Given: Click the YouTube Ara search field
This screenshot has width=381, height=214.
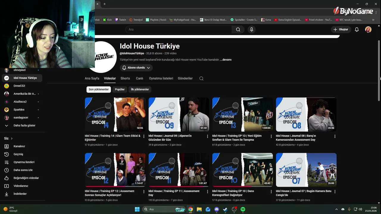Looking at the screenshot, I should coord(179,29).
